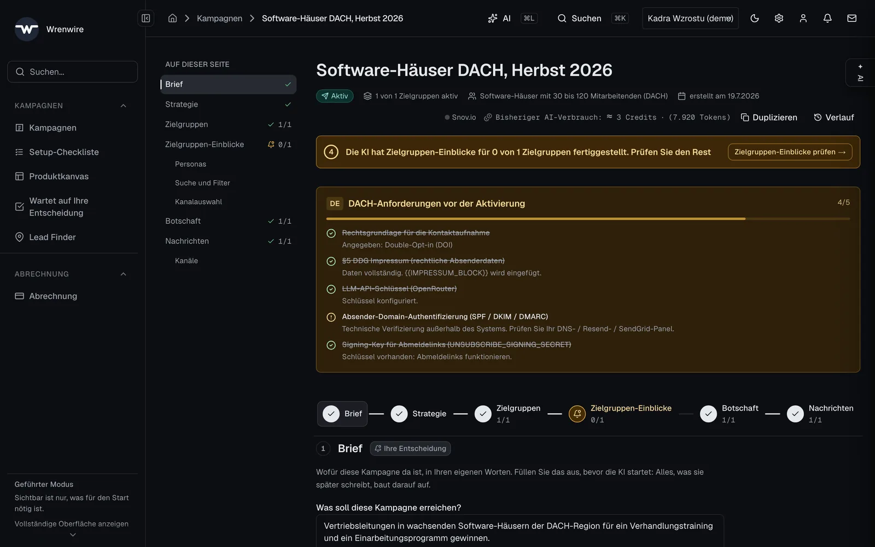Viewport: 875px width, 547px height.
Task: Jump to Kanäle subsection
Action: [x=186, y=261]
